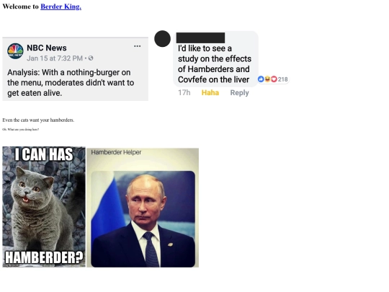
Task: Toggle the yellow Haha reaction button
Action: pos(210,92)
